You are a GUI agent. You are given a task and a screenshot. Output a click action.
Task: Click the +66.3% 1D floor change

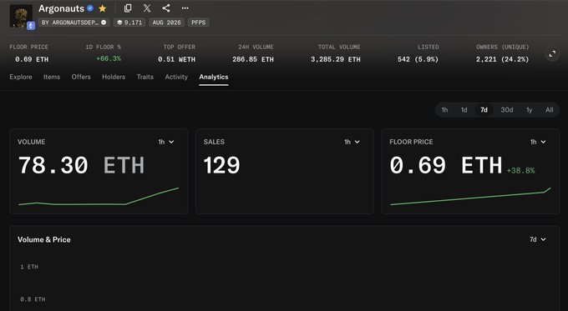coord(109,58)
